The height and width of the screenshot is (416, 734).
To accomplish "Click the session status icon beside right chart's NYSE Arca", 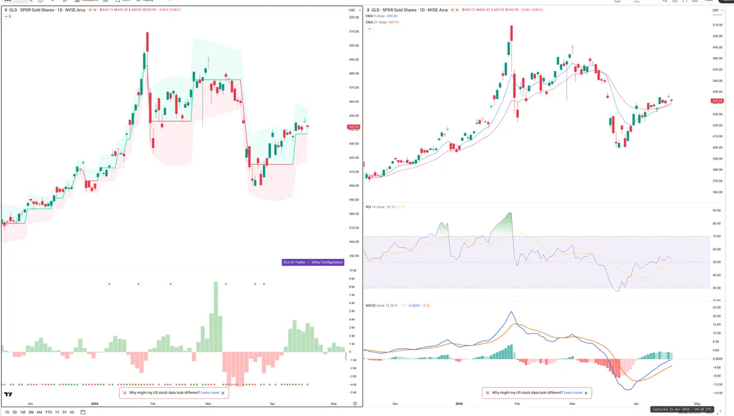I will (x=453, y=10).
